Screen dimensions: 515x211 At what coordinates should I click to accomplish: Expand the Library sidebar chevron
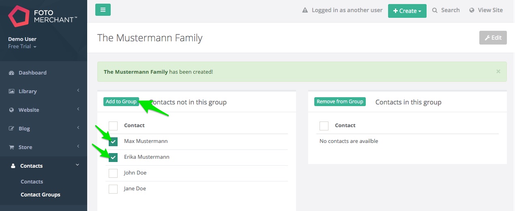78,90
